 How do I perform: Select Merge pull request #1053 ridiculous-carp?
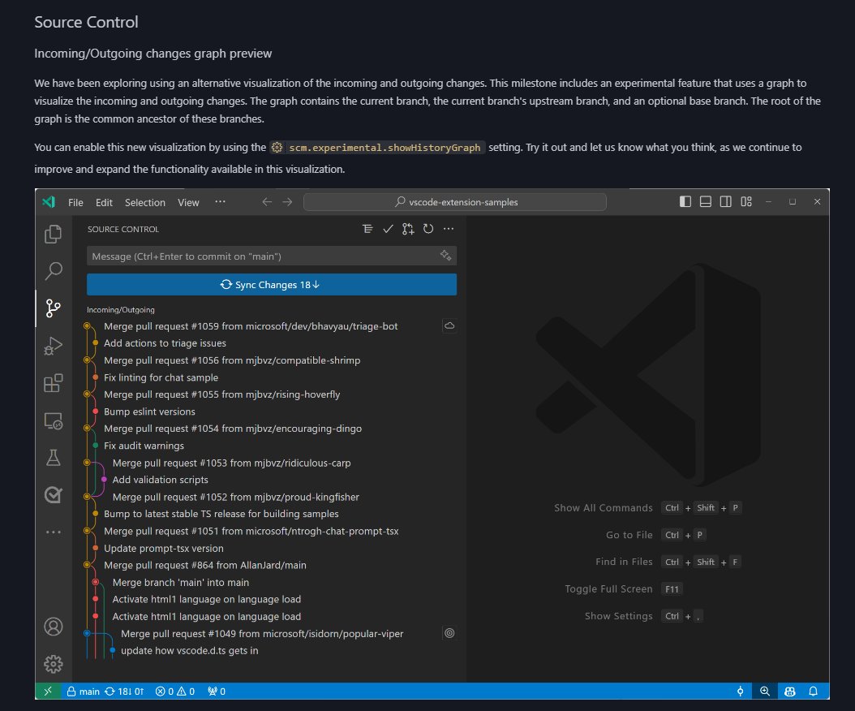coord(231,463)
